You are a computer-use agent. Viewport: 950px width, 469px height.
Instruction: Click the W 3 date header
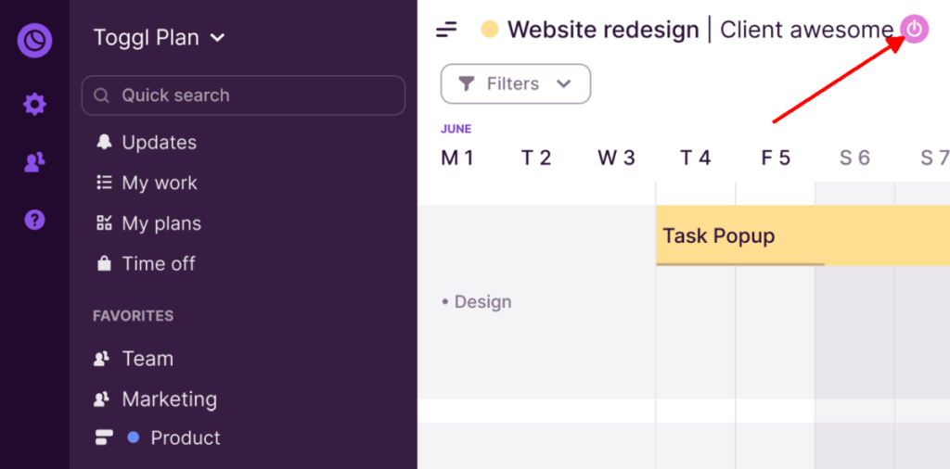pyautogui.click(x=616, y=158)
